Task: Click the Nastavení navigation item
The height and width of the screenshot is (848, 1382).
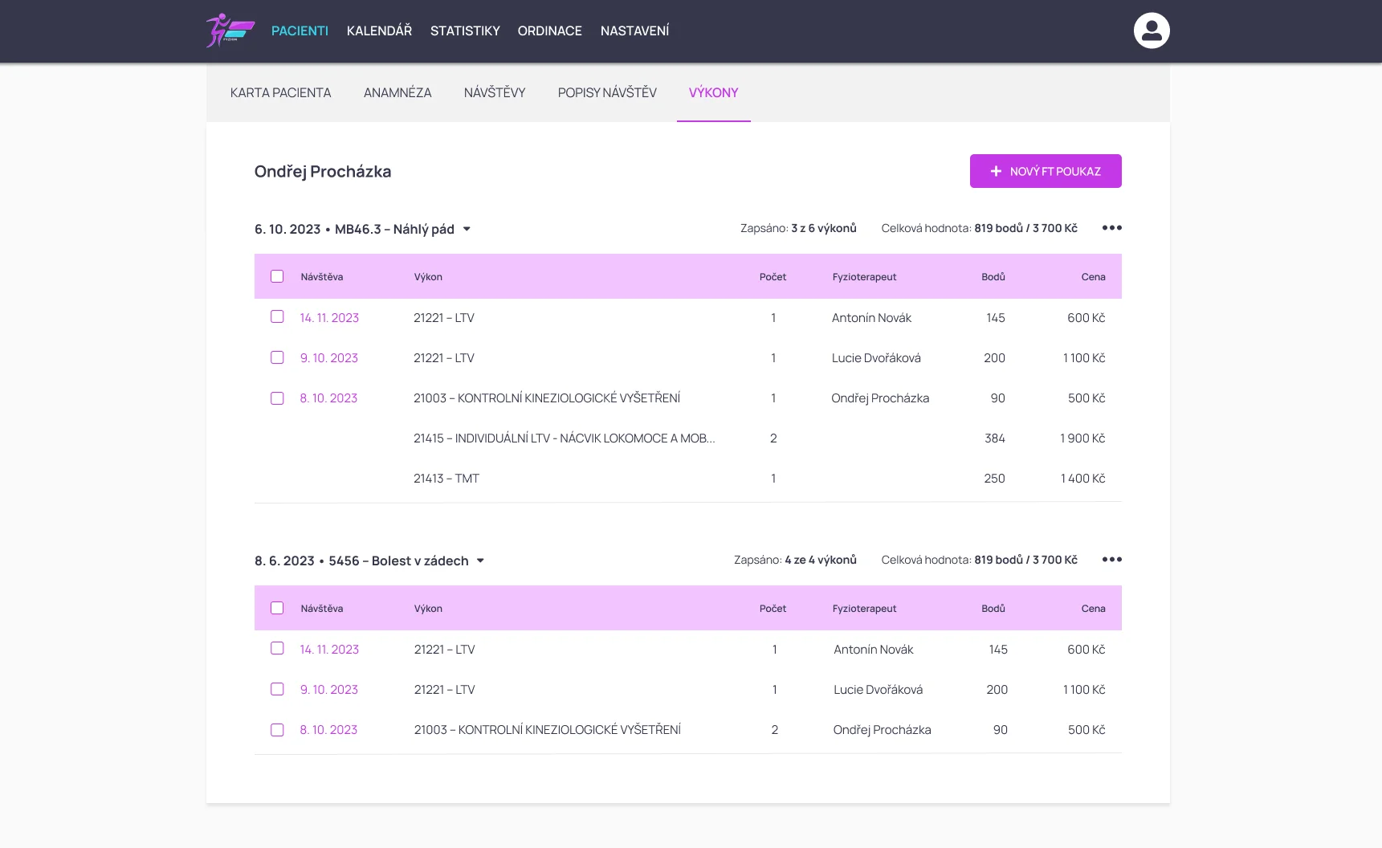Action: [634, 31]
